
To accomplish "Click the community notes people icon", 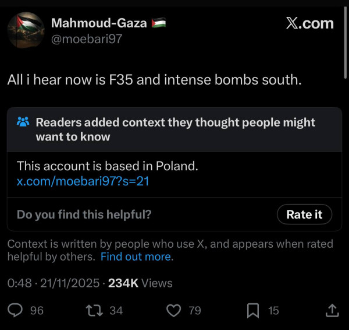I will 23,122.
